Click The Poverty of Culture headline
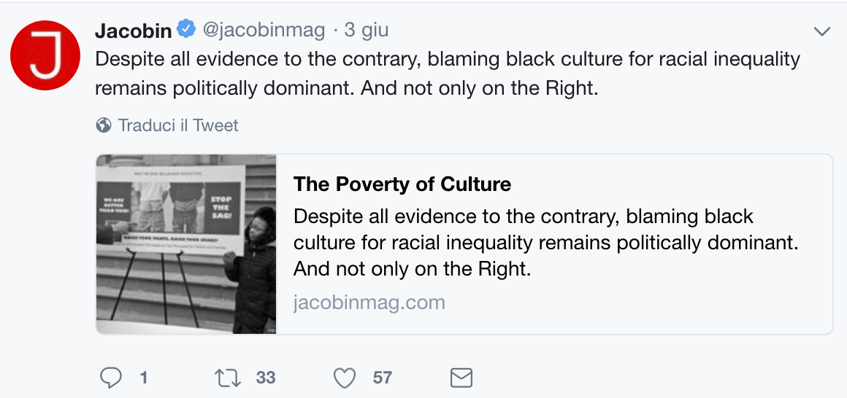This screenshot has width=847, height=398. click(402, 184)
